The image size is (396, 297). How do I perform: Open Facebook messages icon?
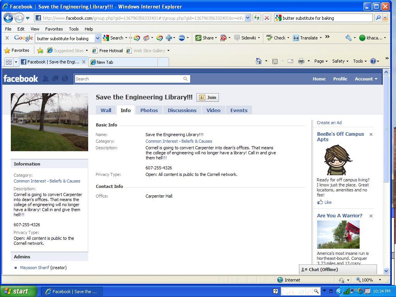coord(55,79)
